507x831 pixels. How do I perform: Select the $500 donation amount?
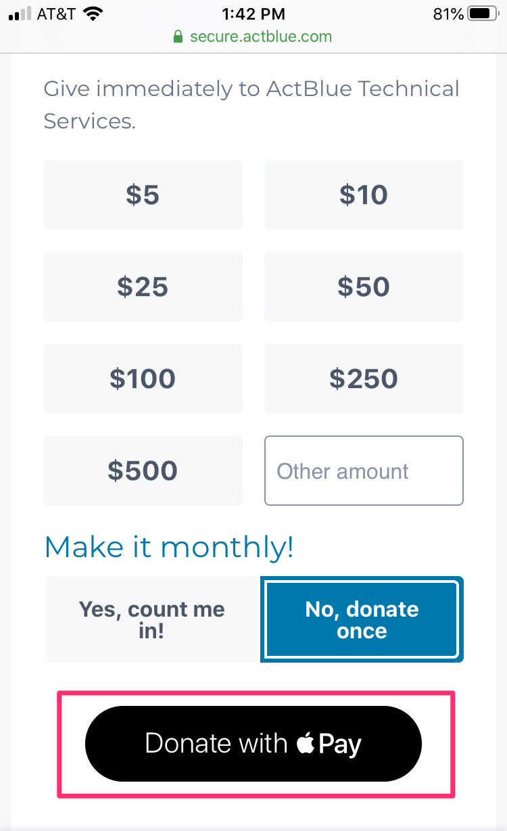(x=143, y=471)
